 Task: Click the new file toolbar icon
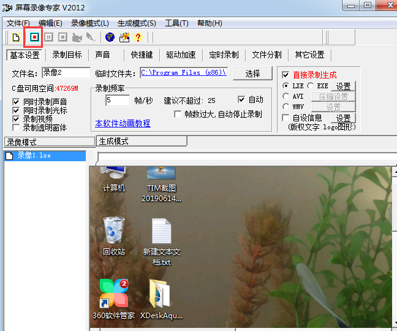pyautogui.click(x=16, y=37)
